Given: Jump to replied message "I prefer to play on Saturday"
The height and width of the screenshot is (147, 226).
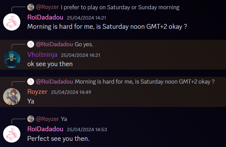Looking at the screenshot, I should point(120,7).
